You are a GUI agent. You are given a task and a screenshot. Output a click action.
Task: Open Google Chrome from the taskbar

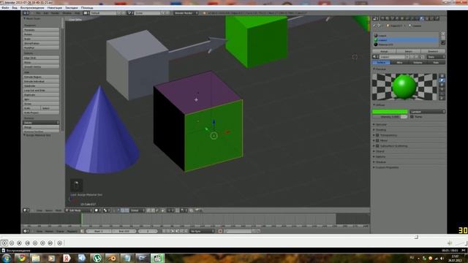pyautogui.click(x=21, y=258)
